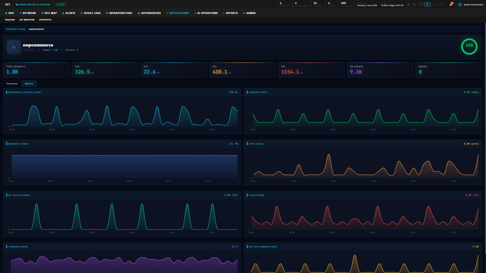Click the Thread Count chart title
This screenshot has height=273, width=486.
[x=18, y=247]
